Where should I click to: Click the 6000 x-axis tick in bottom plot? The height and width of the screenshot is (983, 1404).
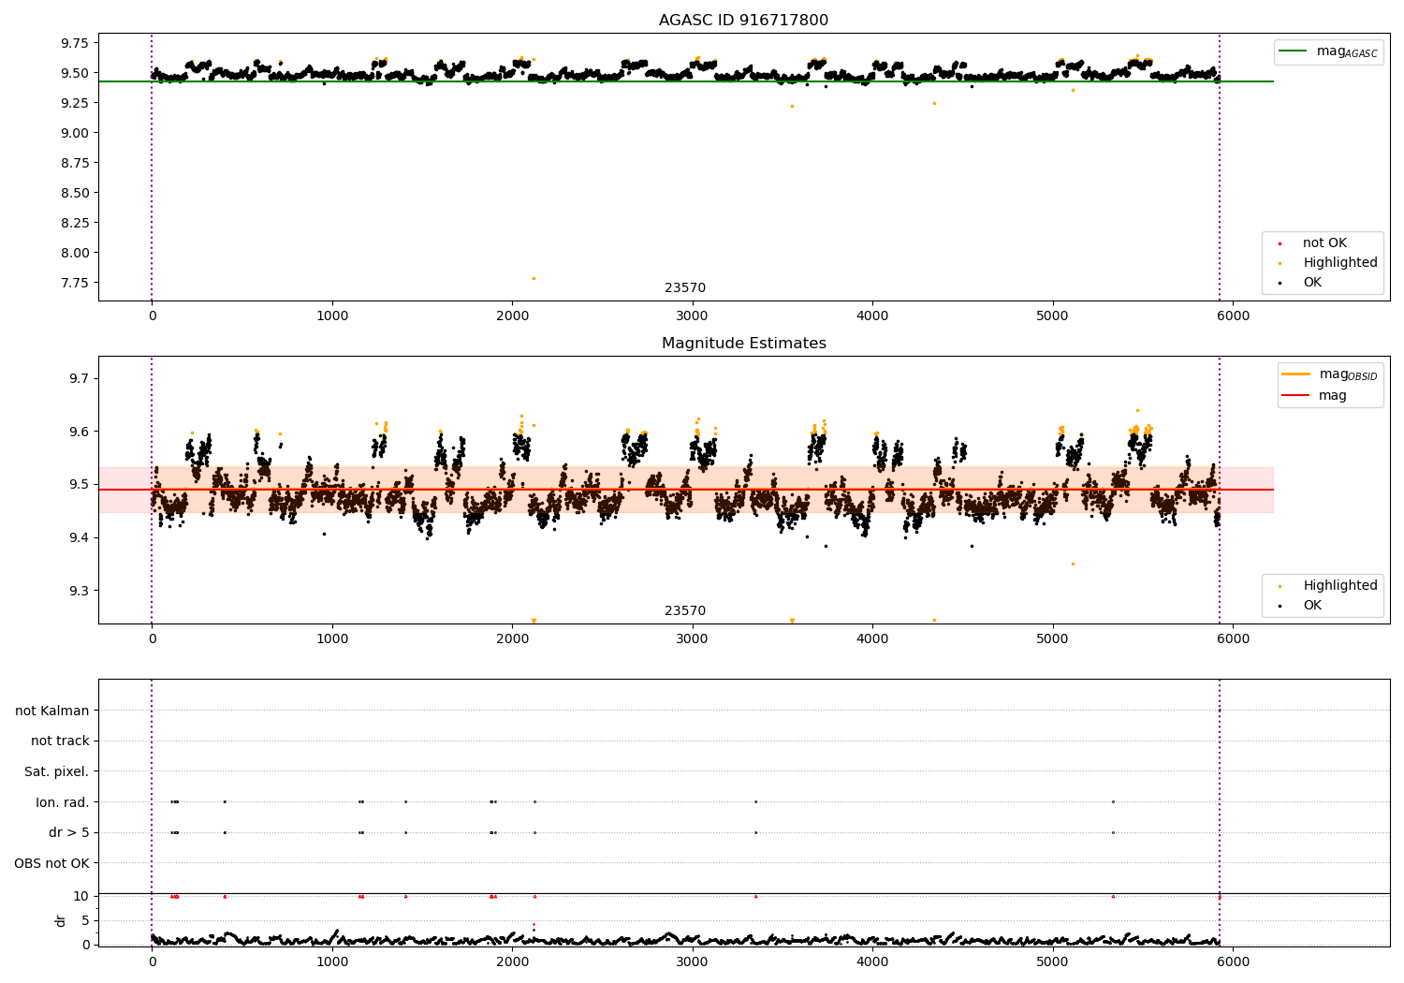(1233, 961)
